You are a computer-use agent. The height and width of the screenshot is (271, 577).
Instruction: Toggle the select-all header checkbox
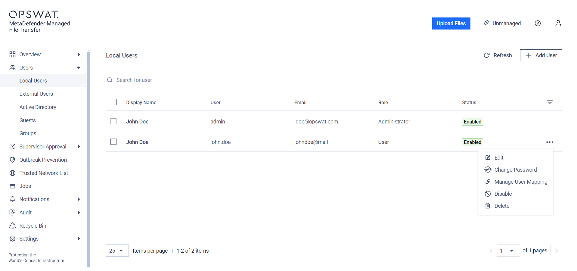(114, 102)
